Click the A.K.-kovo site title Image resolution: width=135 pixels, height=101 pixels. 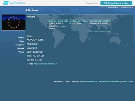pos(31,10)
